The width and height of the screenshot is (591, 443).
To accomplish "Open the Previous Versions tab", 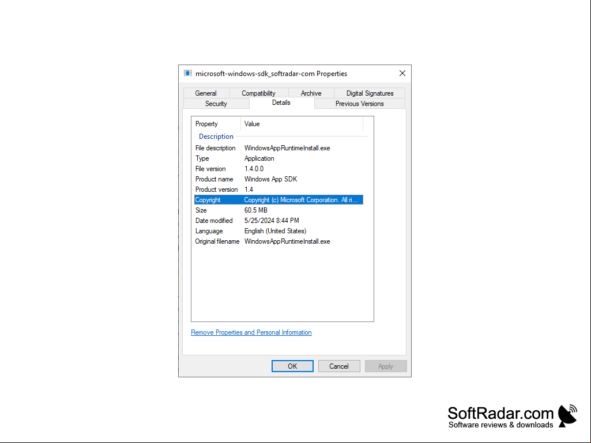I will tap(360, 104).
